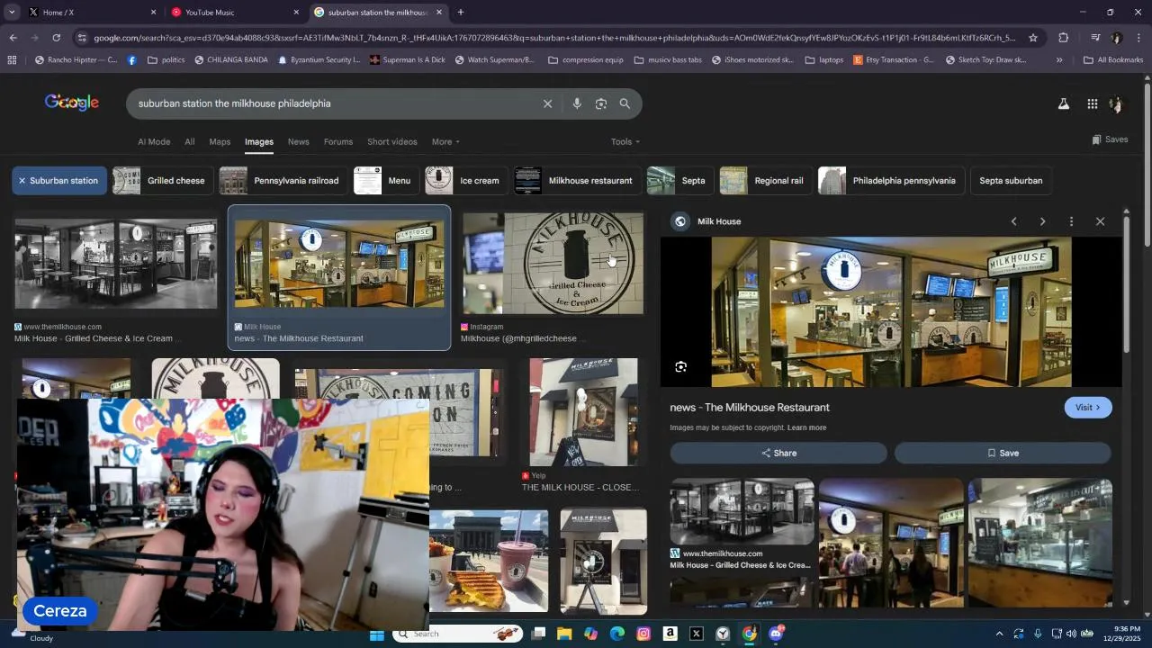Apply the Grilled cheese filter chip
This screenshot has height=648, width=1152.
163,181
